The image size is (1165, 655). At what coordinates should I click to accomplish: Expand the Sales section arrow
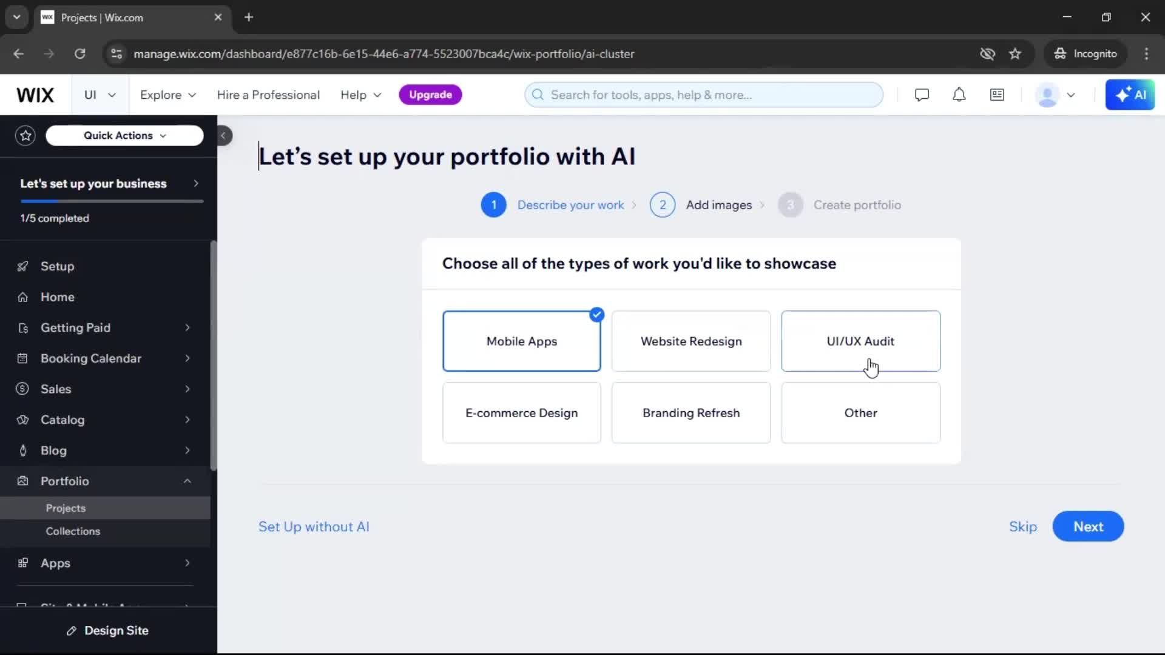pyautogui.click(x=187, y=389)
